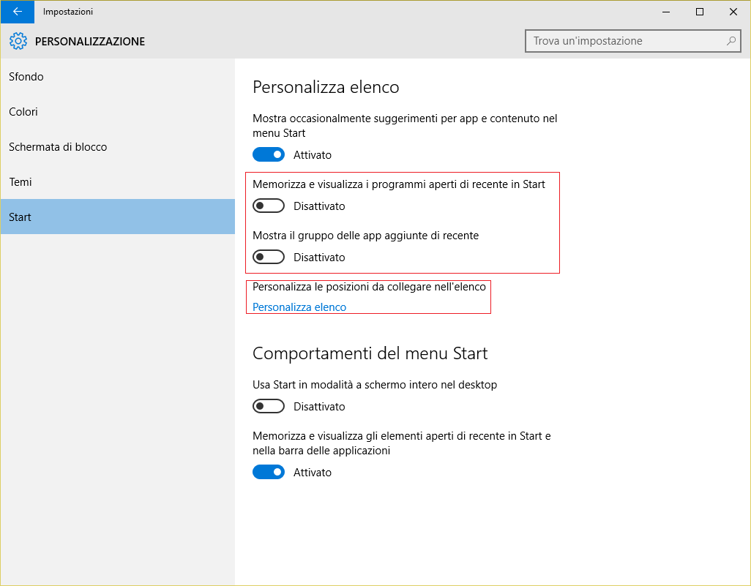The width and height of the screenshot is (751, 586).
Task: Minimize the Impostazioni window
Action: pyautogui.click(x=666, y=12)
